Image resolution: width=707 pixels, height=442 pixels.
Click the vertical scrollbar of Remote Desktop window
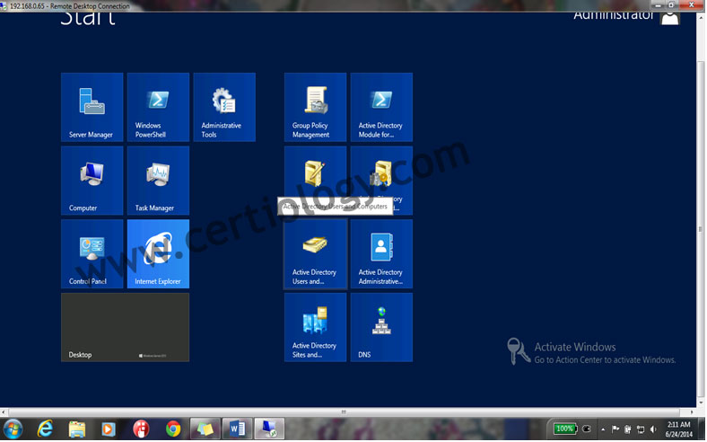pos(701,229)
